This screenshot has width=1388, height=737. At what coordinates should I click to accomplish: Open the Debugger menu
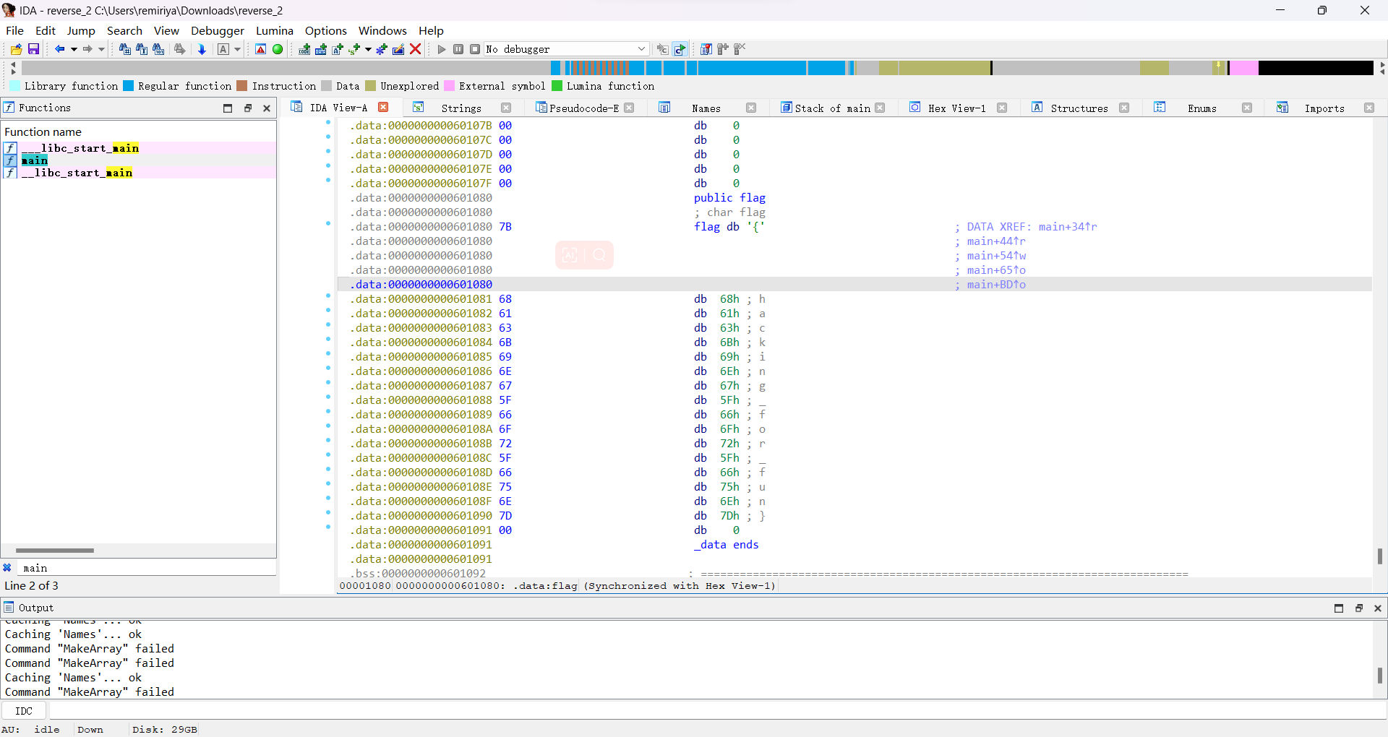217,30
